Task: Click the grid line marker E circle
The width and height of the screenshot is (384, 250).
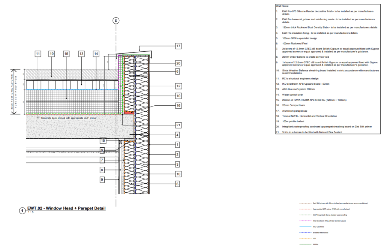Action: (x=115, y=21)
